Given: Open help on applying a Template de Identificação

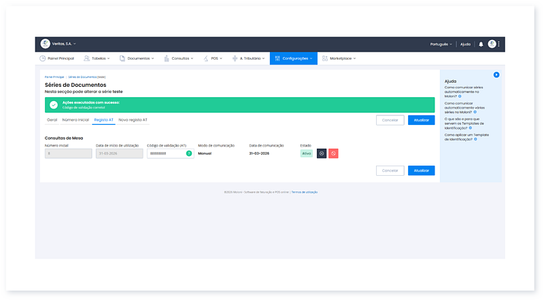Looking at the screenshot, I should point(466,137).
